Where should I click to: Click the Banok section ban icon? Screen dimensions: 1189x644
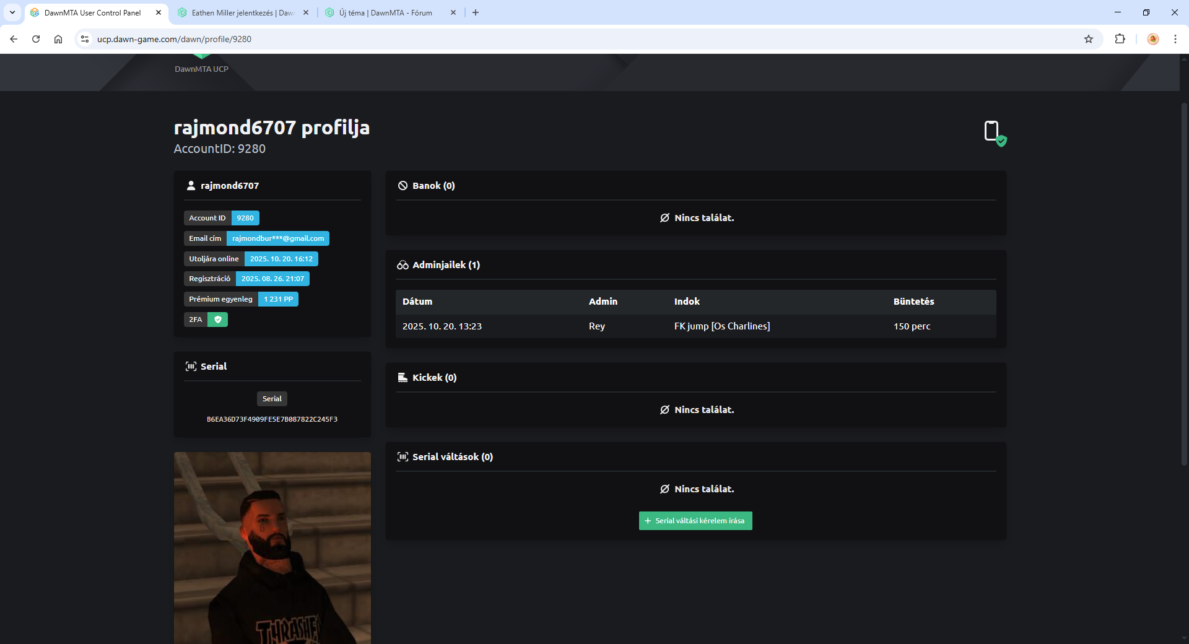pos(403,186)
